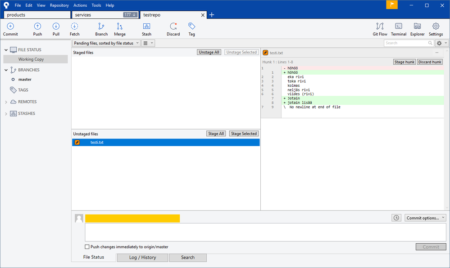Add a new repository tab

[x=212, y=15]
